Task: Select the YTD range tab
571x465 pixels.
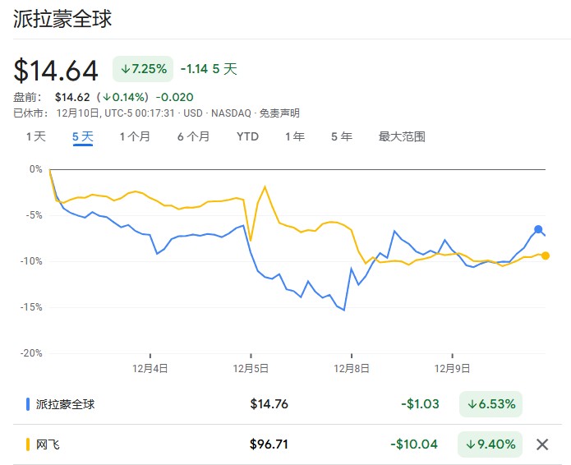Action: tap(247, 136)
